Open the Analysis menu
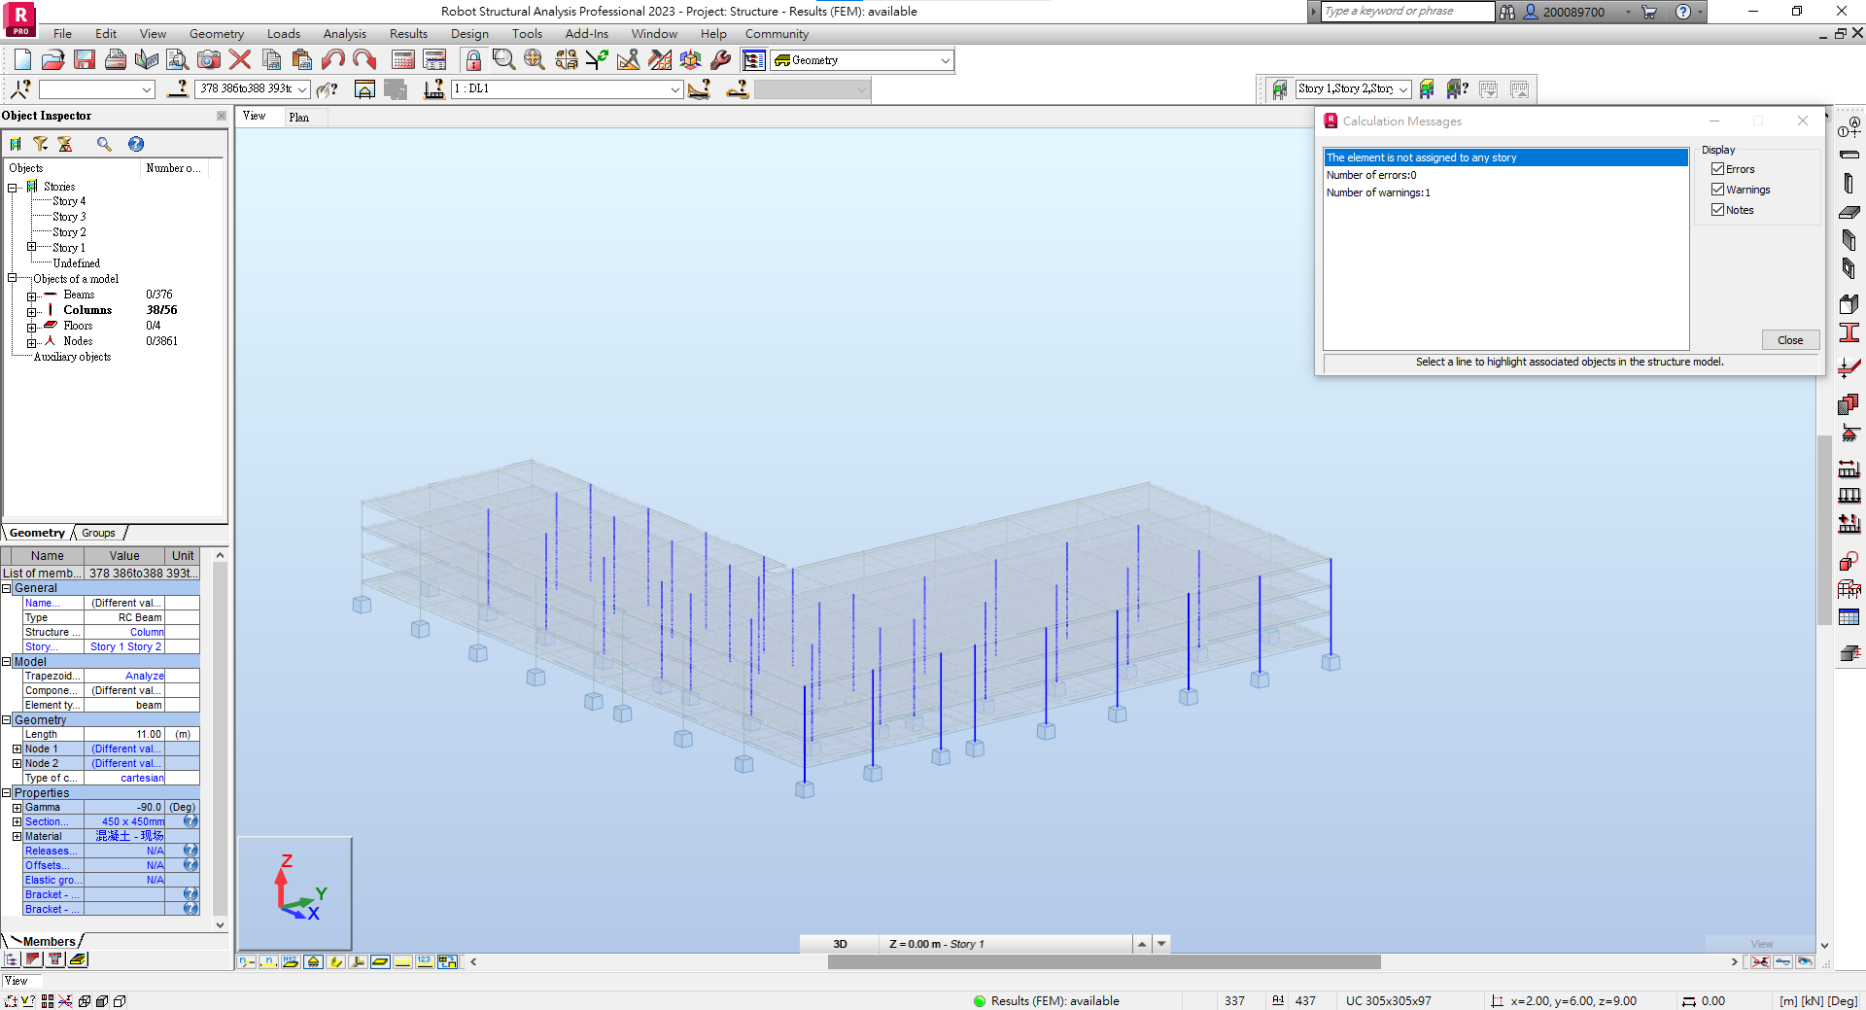Viewport: 1866px width, 1010px height. tap(344, 33)
